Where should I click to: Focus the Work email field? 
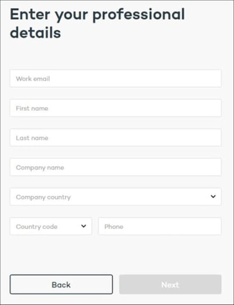coord(116,78)
